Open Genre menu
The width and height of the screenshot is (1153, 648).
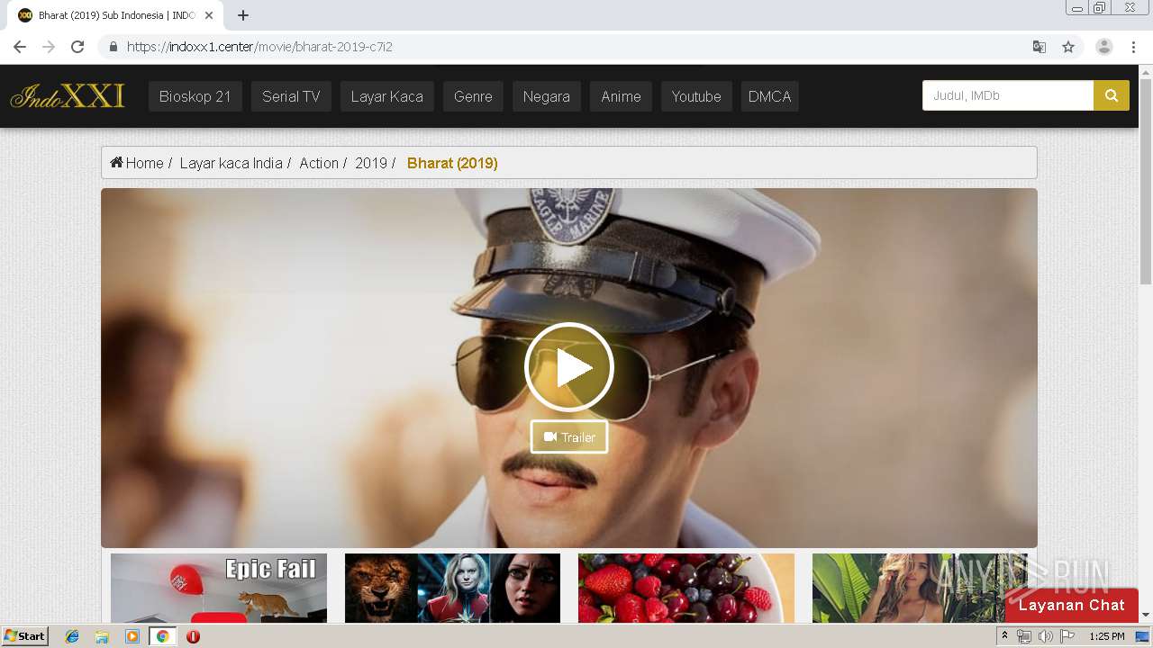(473, 96)
